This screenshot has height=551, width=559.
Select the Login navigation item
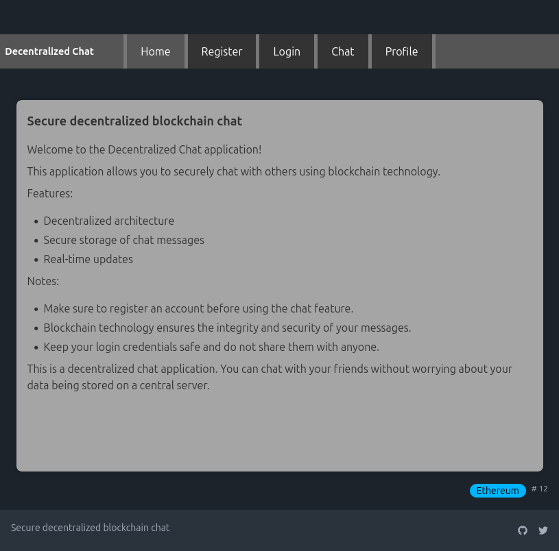pyautogui.click(x=287, y=51)
